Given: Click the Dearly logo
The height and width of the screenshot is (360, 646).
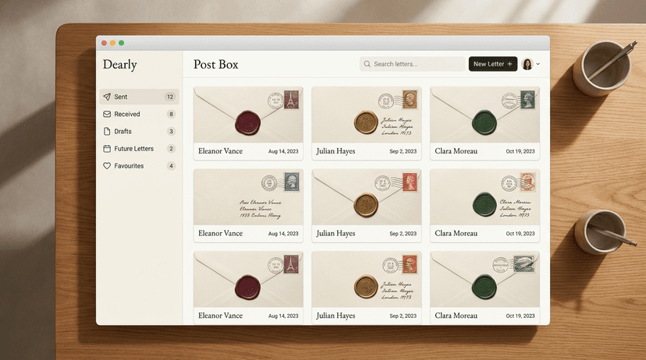Looking at the screenshot, I should coord(120,65).
